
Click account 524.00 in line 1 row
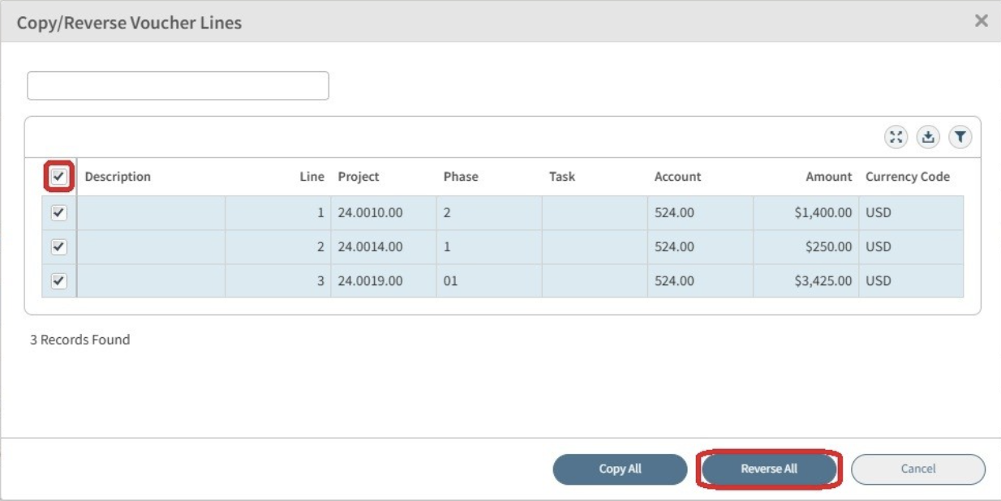[x=700, y=213]
